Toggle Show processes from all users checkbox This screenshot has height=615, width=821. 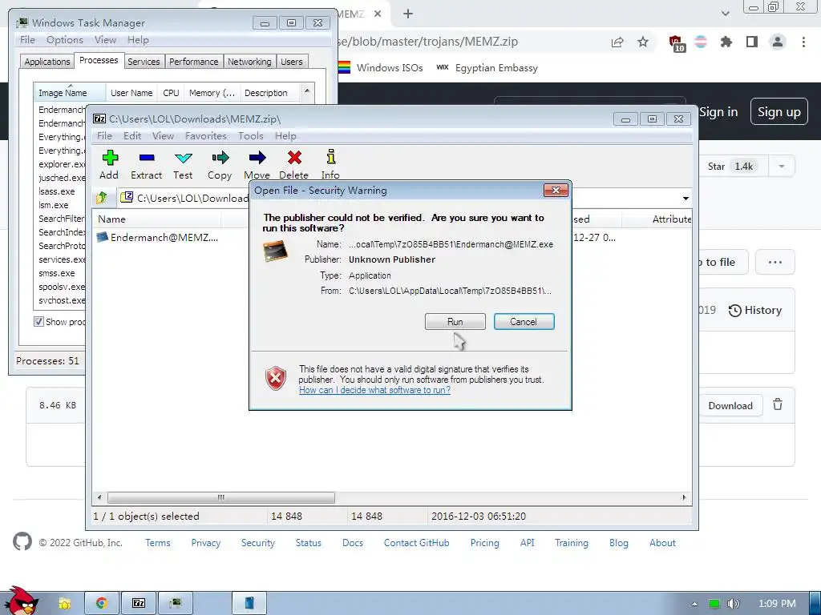(38, 322)
